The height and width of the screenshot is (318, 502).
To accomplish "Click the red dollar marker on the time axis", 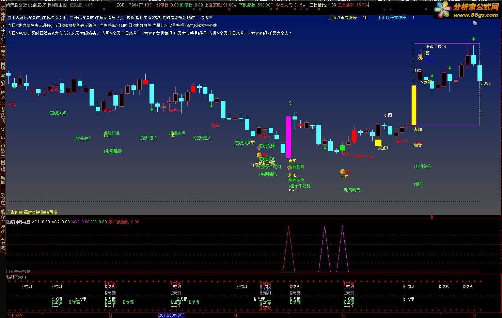I will click(x=432, y=217).
